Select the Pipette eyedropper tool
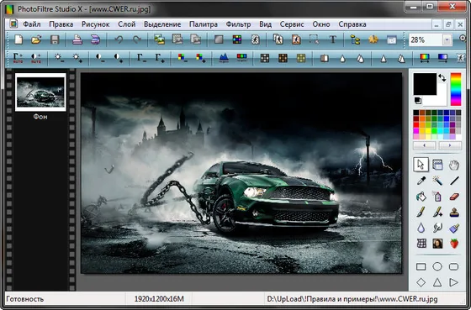The image size is (471, 310). 421,181
